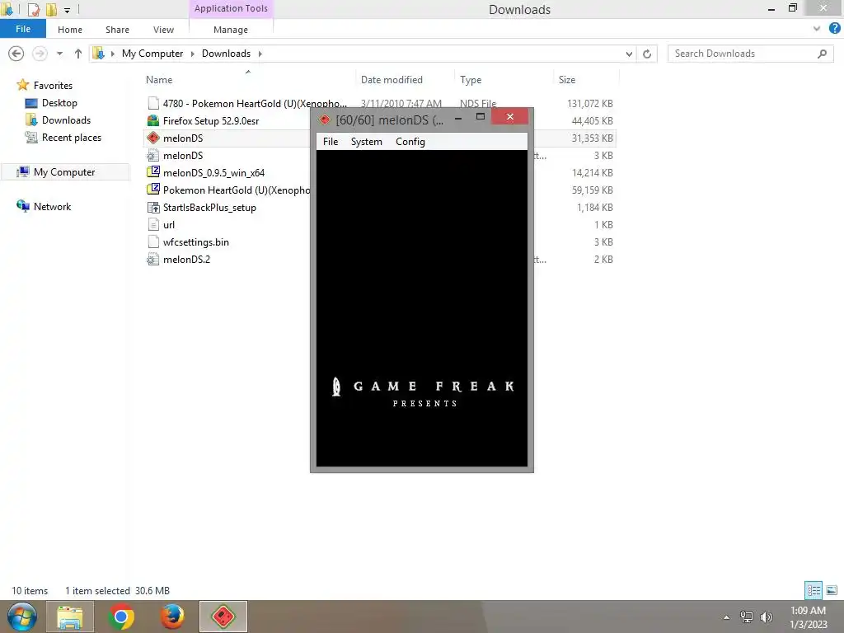Sort files by Date modified column
Image resolution: width=844 pixels, height=633 pixels.
pos(392,80)
